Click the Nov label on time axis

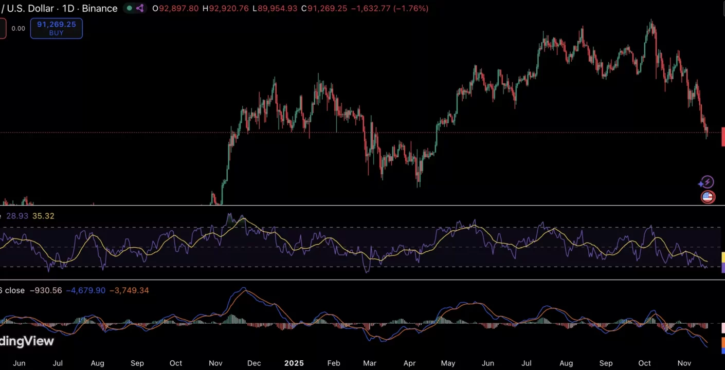(x=684, y=363)
